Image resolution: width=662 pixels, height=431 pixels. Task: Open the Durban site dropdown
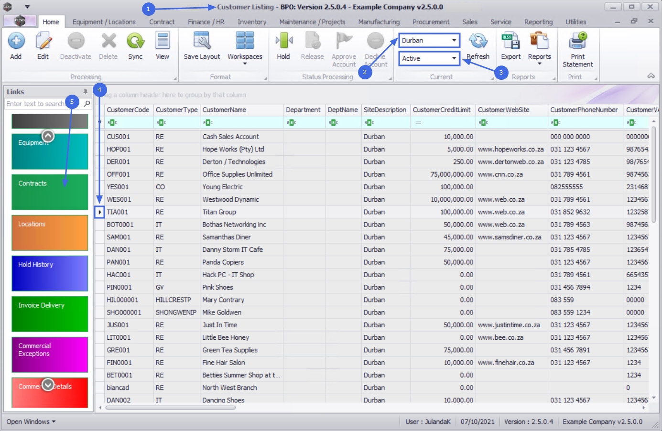(x=454, y=41)
